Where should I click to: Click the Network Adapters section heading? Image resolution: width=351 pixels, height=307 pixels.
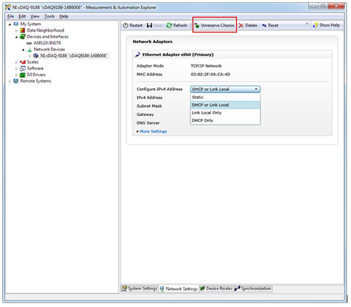[x=153, y=42]
